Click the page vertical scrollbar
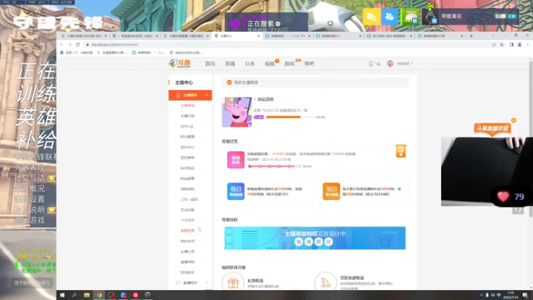Screen dimensions: 533x300 (530, 137)
